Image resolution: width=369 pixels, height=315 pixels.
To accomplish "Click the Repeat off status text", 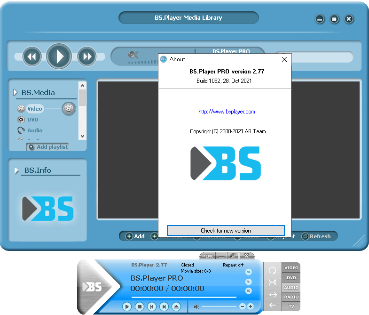I will click(x=233, y=265).
